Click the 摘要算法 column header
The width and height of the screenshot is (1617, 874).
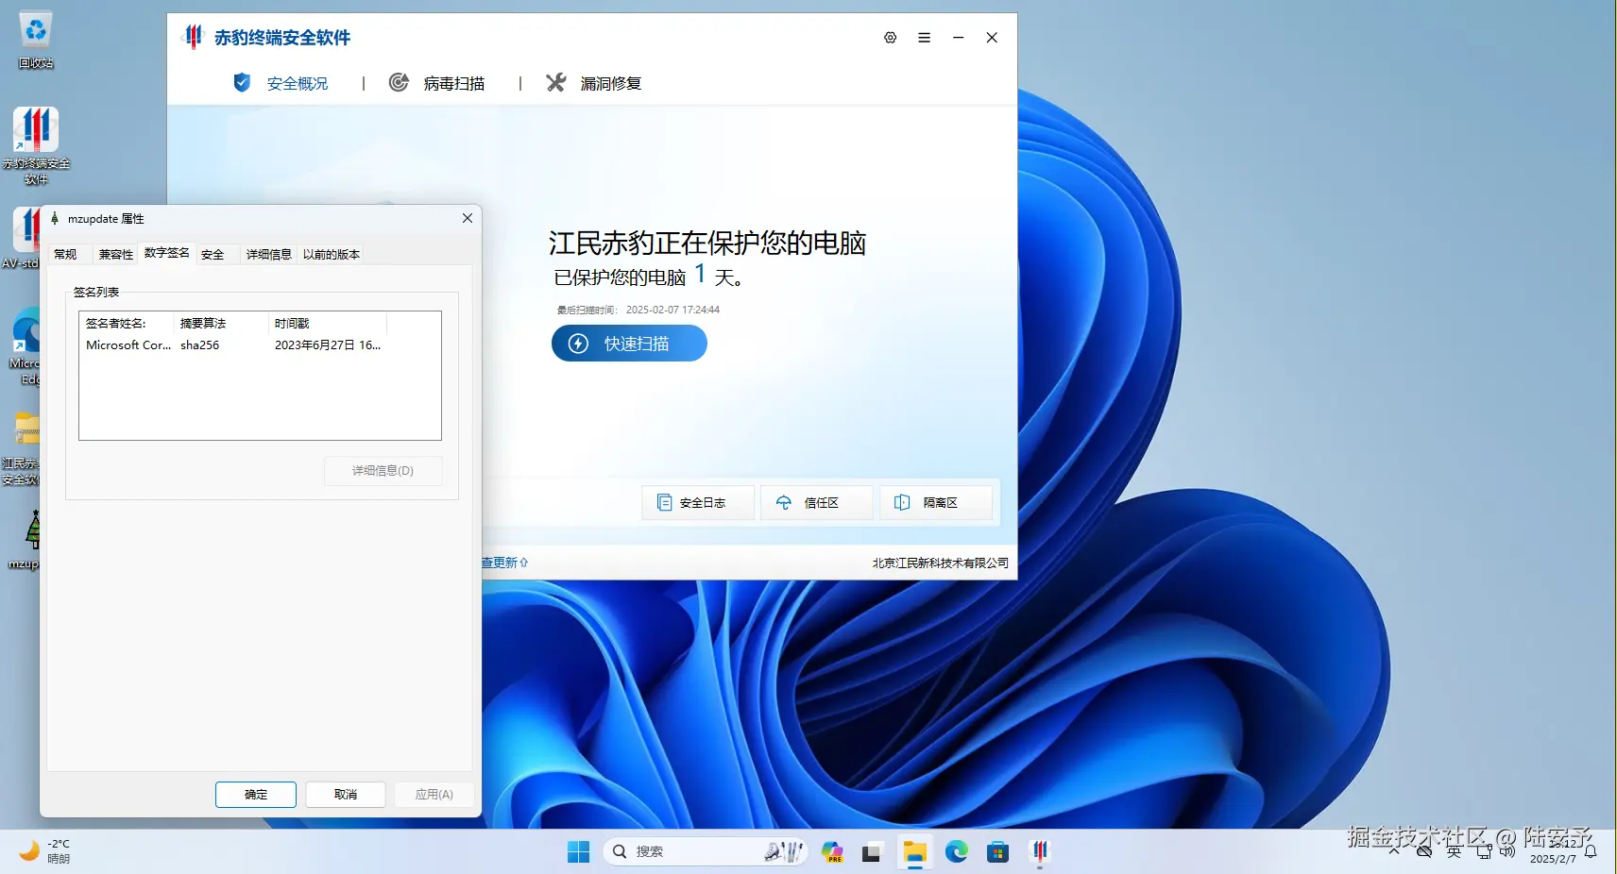coord(221,324)
